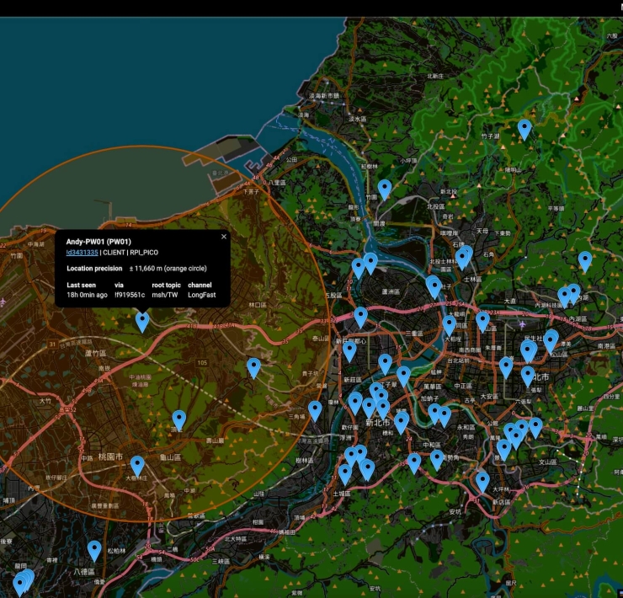Screen dimensions: 623x598
Task: Click the marker beside the 大同區 label
Action: (450, 324)
